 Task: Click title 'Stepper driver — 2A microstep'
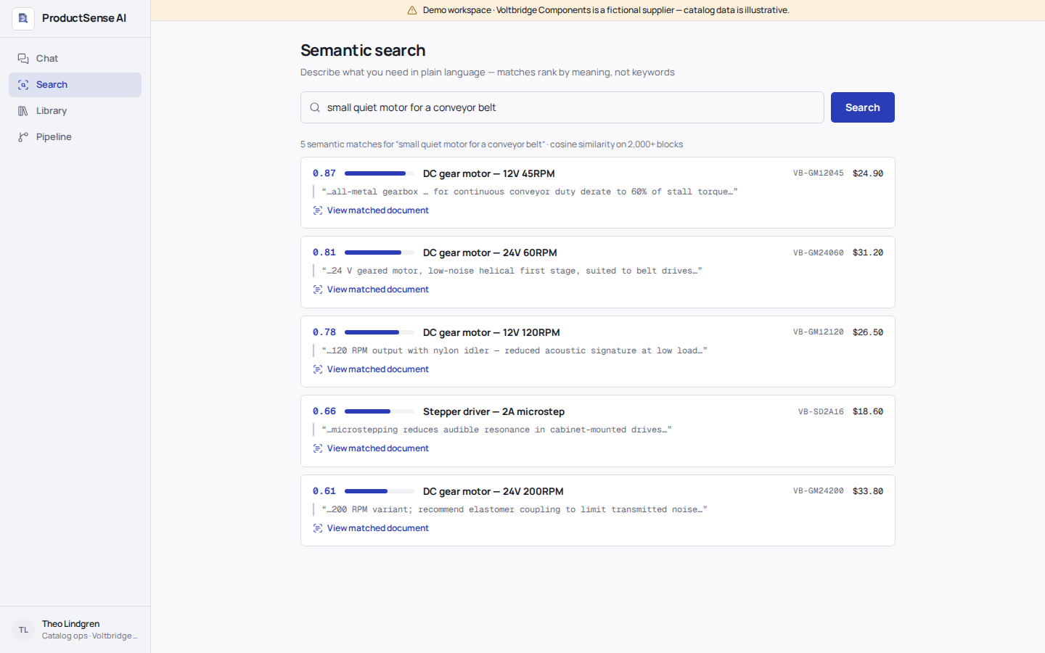click(493, 411)
